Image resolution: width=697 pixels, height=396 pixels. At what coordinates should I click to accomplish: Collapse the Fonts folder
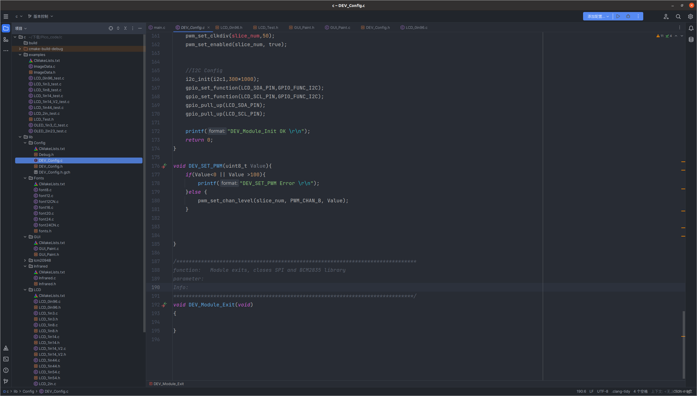pos(25,178)
